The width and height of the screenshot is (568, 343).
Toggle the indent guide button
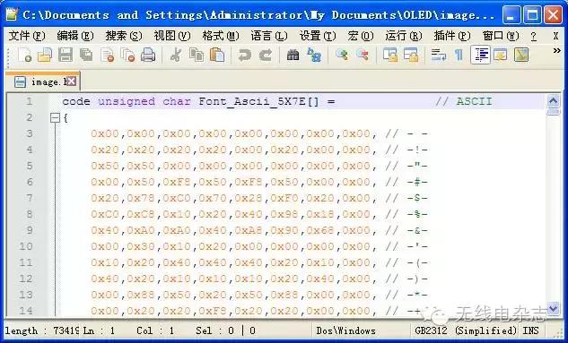[x=480, y=56]
